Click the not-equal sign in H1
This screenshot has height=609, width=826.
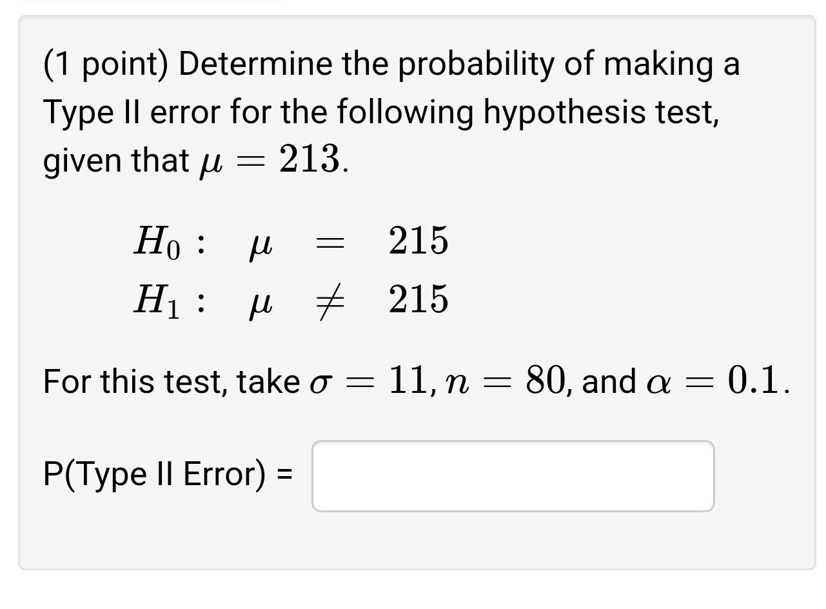click(331, 300)
